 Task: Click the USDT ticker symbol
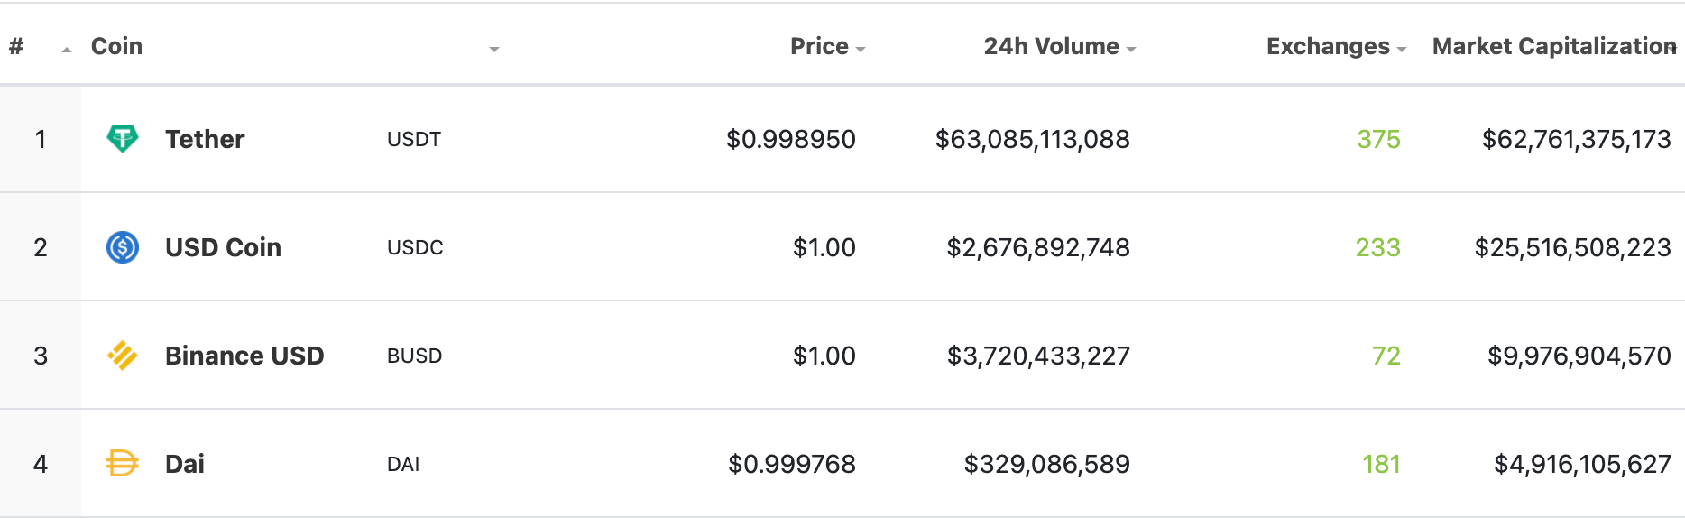point(414,139)
